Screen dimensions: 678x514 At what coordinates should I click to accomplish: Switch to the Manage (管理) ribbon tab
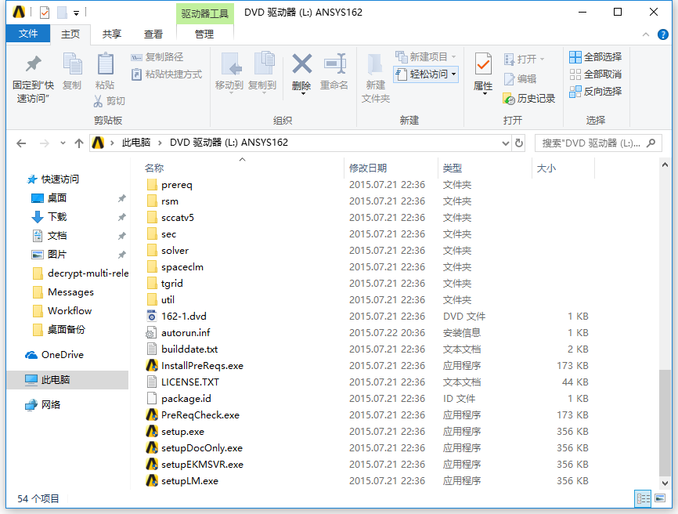click(x=204, y=34)
